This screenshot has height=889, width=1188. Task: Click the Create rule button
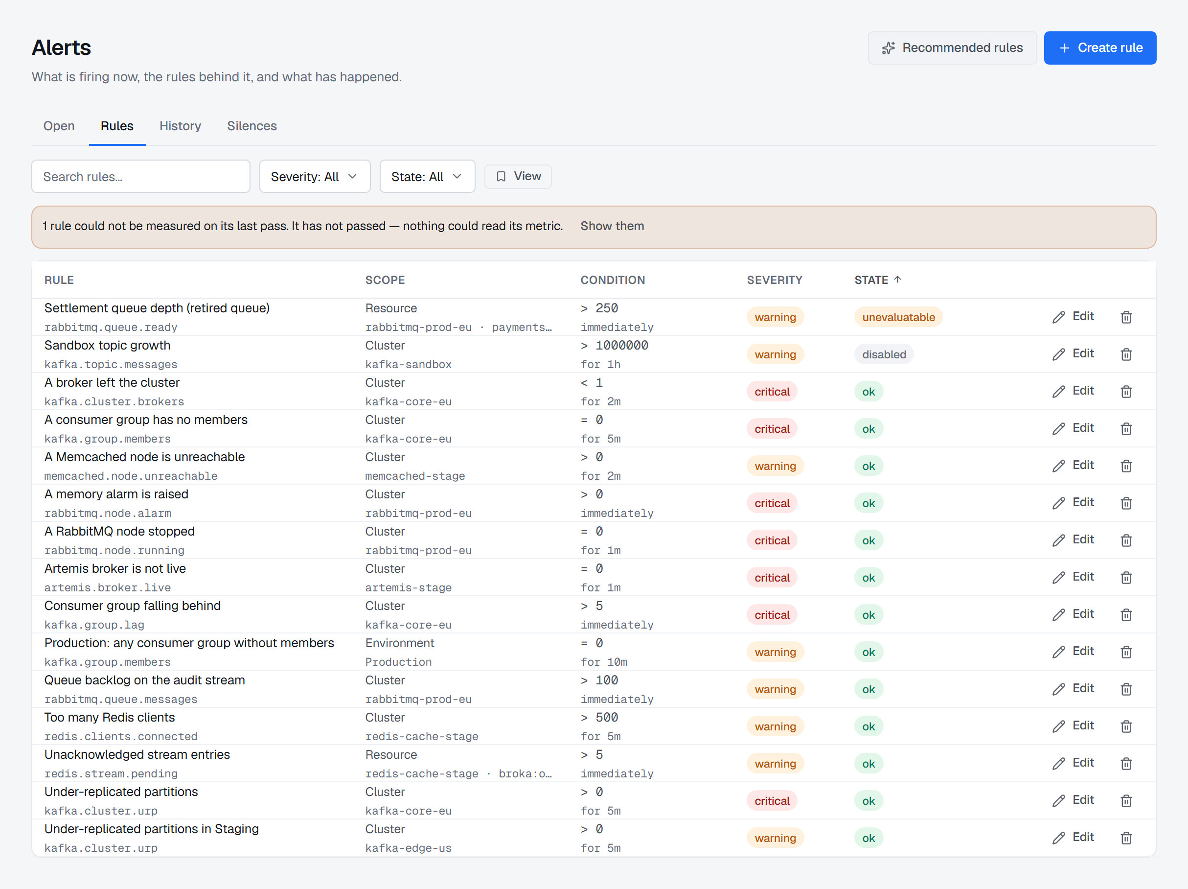click(x=1100, y=48)
